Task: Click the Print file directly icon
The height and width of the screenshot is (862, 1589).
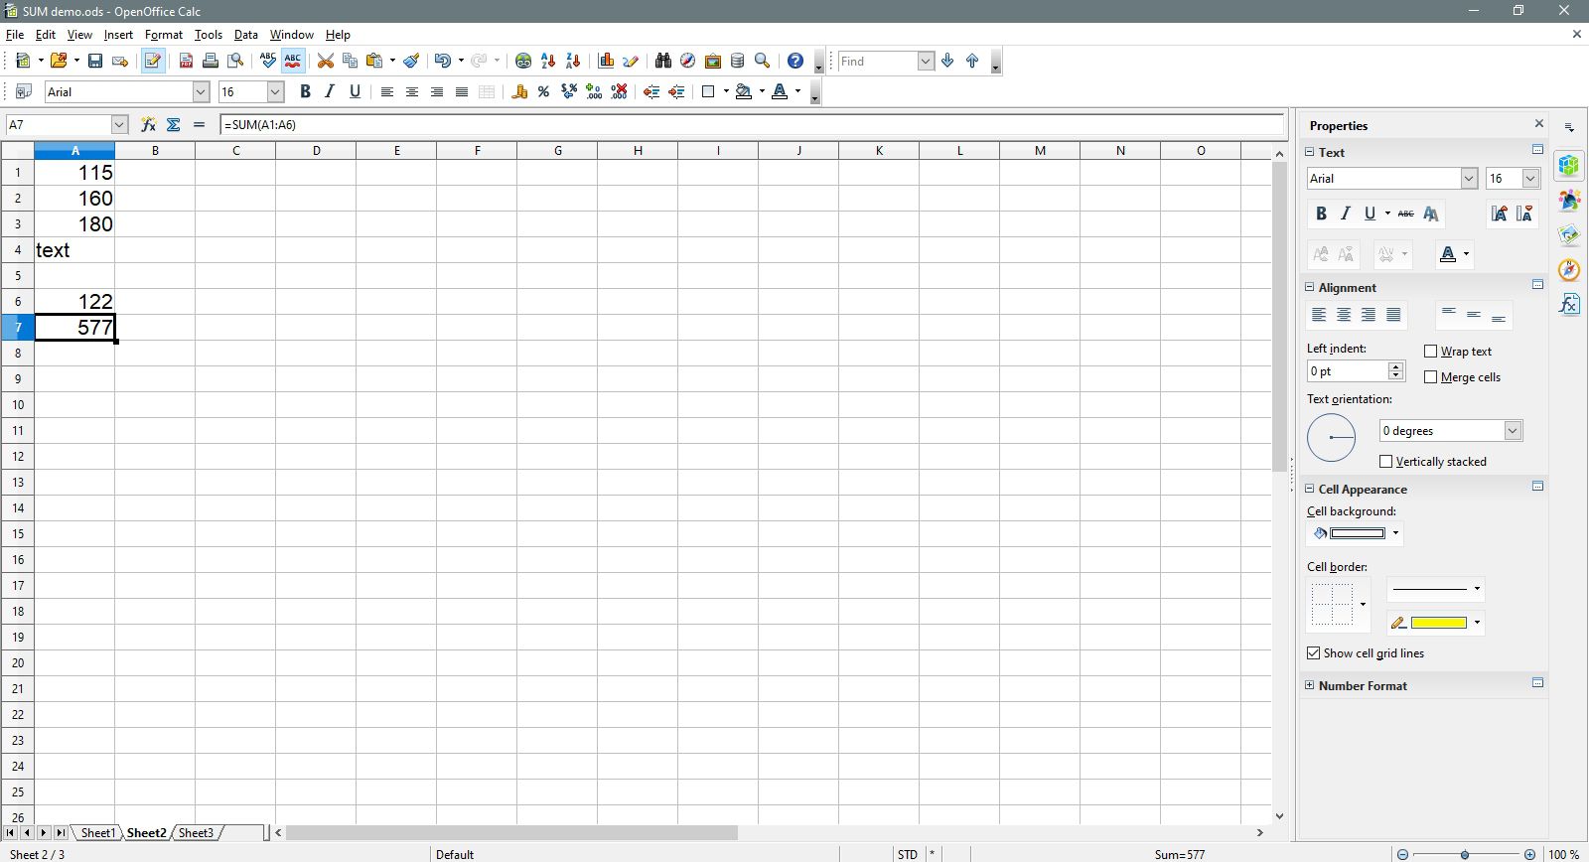Action: [211, 62]
